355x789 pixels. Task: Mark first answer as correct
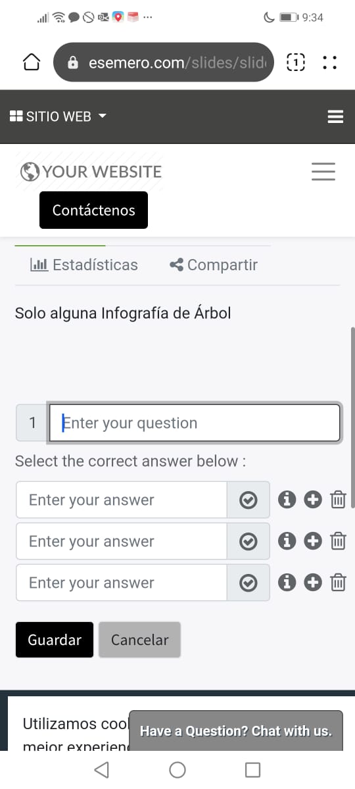[248, 500]
